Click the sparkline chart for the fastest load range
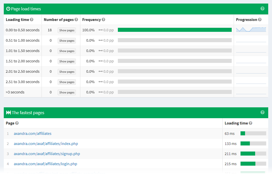This screenshot has height=174, width=272. coord(251,30)
